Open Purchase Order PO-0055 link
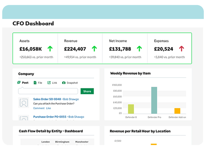Viewport: 206px width, 150px height. click(50, 117)
